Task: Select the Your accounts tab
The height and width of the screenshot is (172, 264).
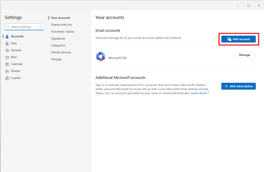Action: click(x=61, y=18)
